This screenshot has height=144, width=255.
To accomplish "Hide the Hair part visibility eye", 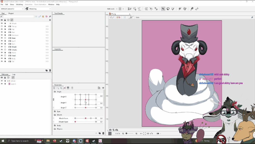I will pyautogui.click(x=2, y=32).
